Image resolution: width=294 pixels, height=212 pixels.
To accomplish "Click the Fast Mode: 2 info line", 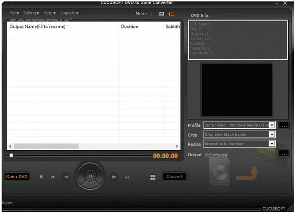I will coord(201,53).
